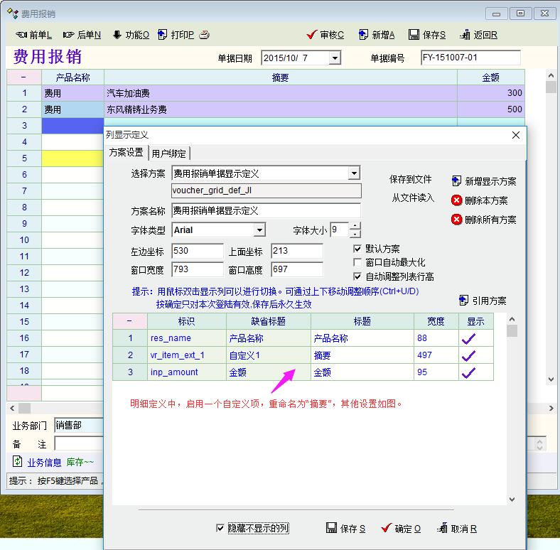Click the 审核 audit checkmark icon
This screenshot has width=560, height=550.
[311, 35]
